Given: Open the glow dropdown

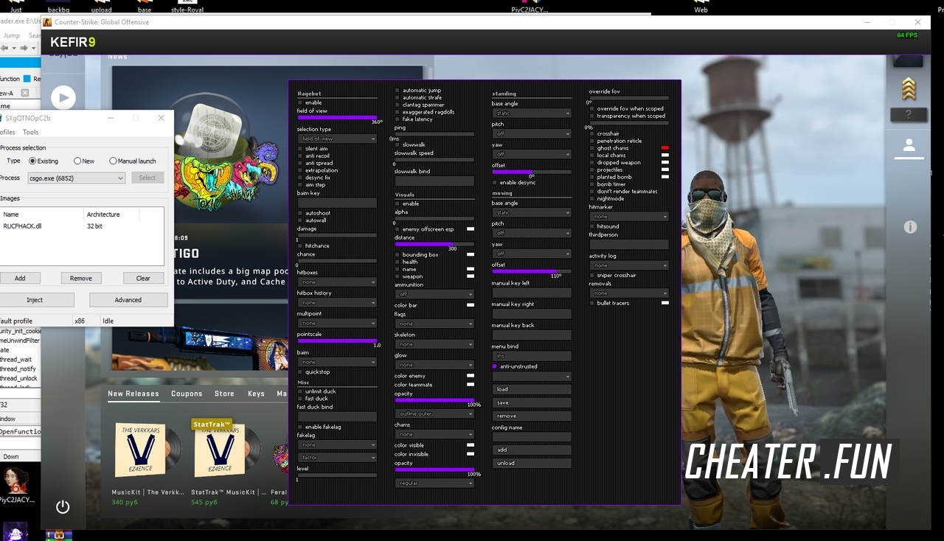Looking at the screenshot, I should click(434, 365).
